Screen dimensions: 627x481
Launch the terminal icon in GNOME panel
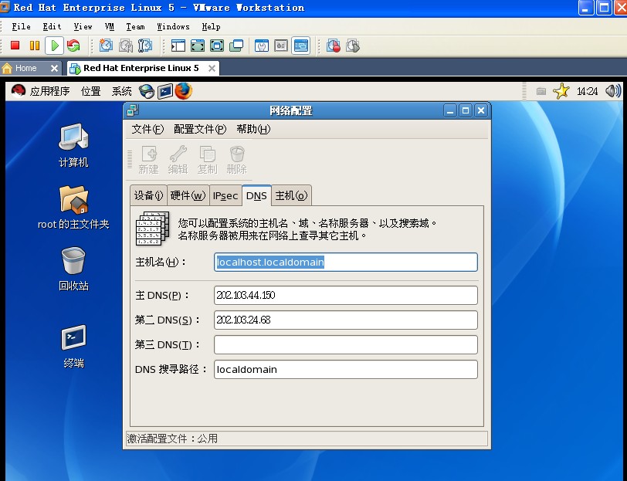[x=164, y=91]
